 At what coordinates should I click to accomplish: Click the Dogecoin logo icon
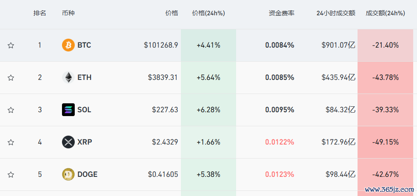click(68, 174)
